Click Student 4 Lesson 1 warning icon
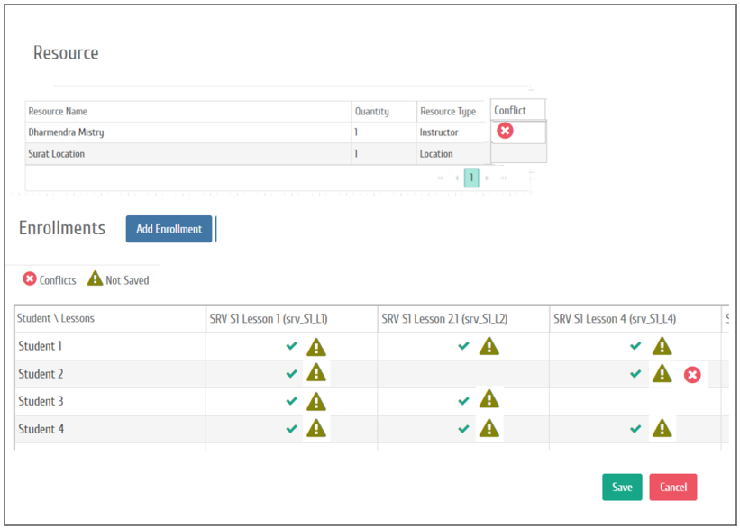Screen dimensions: 740x529 (x=316, y=429)
